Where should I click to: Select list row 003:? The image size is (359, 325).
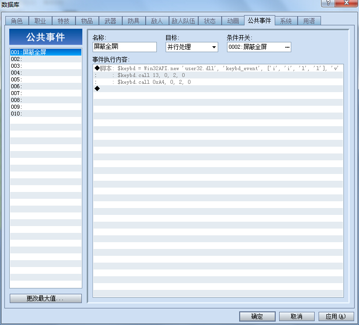tap(46, 66)
